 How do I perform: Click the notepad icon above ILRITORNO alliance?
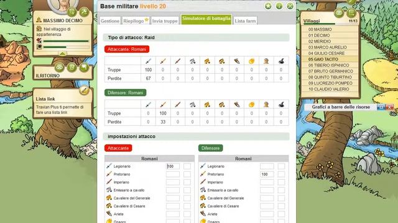tap(72, 68)
